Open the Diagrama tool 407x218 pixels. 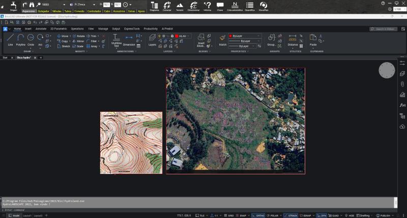(x=155, y=5)
